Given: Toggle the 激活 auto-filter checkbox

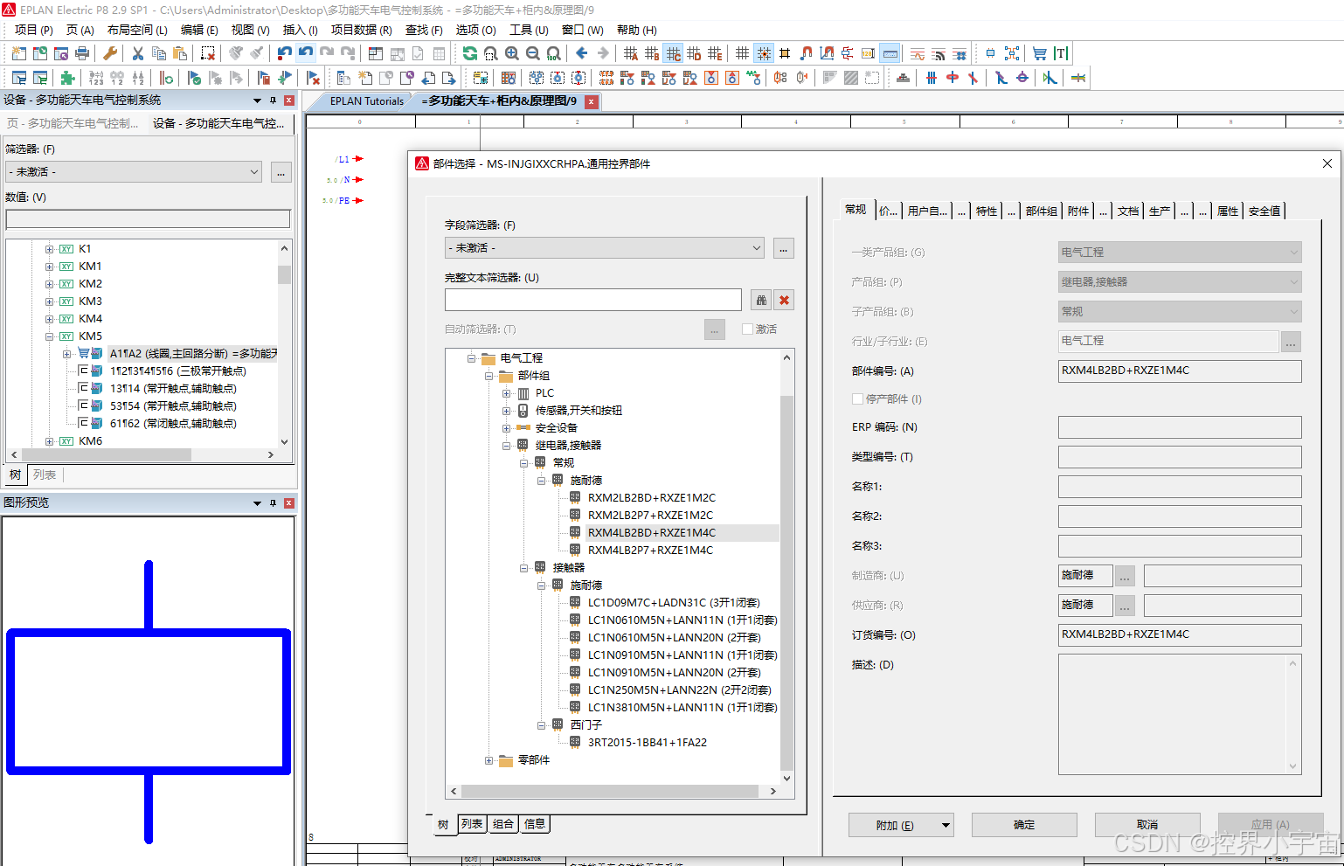Looking at the screenshot, I should pyautogui.click(x=747, y=329).
